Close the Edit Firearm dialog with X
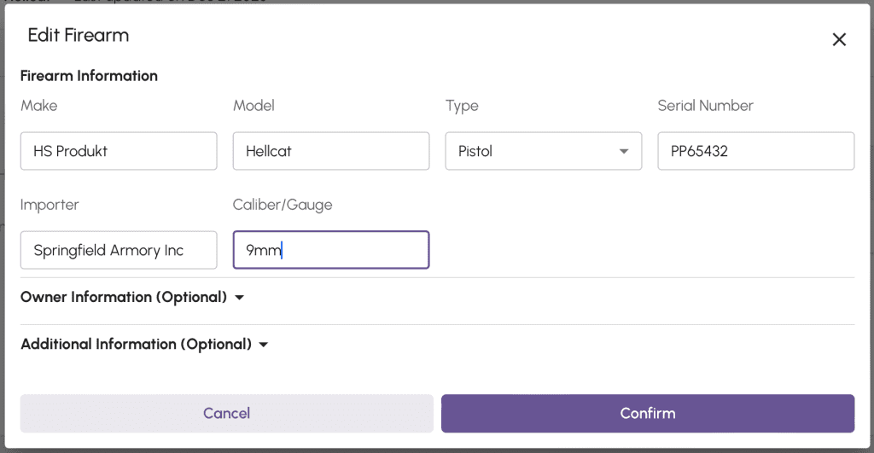The image size is (874, 453). coord(839,39)
